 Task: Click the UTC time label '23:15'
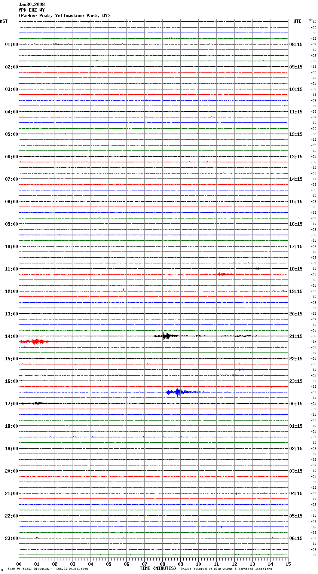(296, 381)
